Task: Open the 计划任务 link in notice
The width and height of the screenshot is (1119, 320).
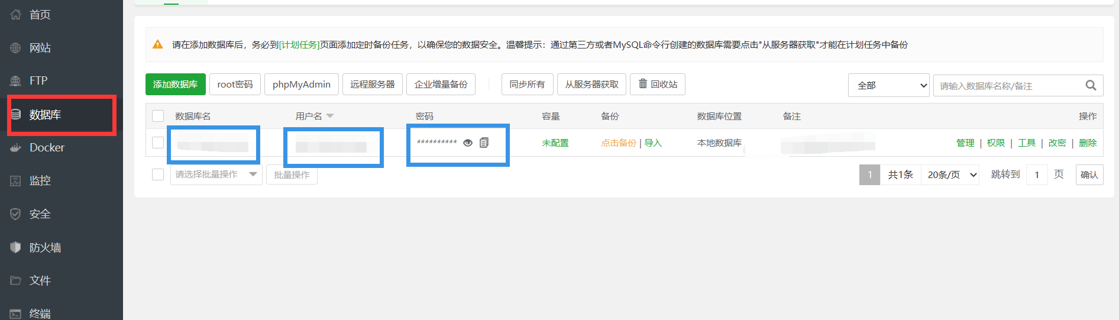Action: (299, 45)
